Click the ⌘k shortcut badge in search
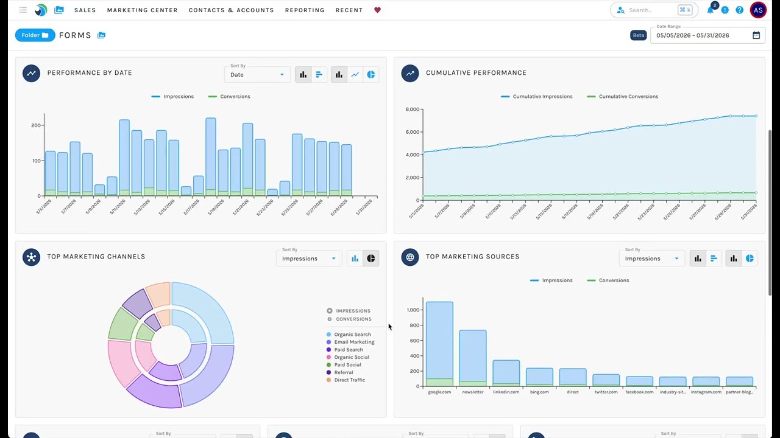 click(x=685, y=10)
